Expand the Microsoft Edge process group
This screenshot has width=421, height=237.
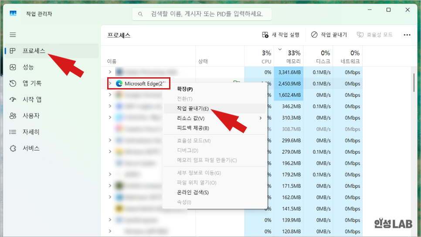pos(110,84)
